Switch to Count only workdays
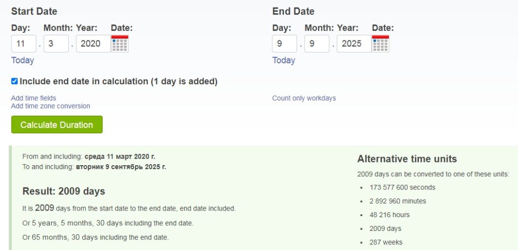 (x=304, y=98)
